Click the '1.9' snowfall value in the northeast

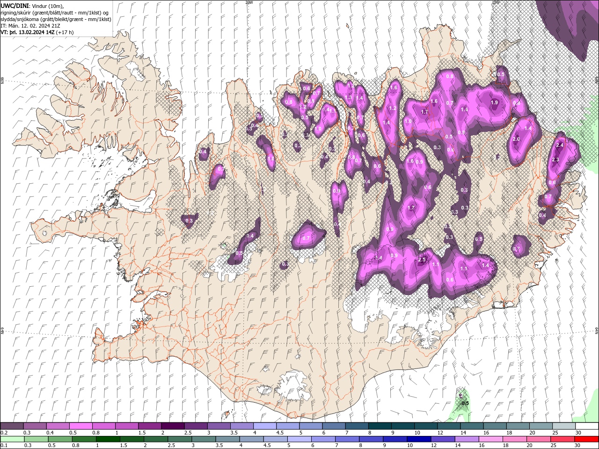point(494,102)
